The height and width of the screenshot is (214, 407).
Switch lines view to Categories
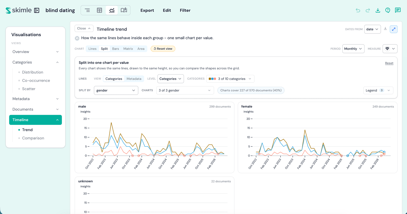(x=114, y=79)
